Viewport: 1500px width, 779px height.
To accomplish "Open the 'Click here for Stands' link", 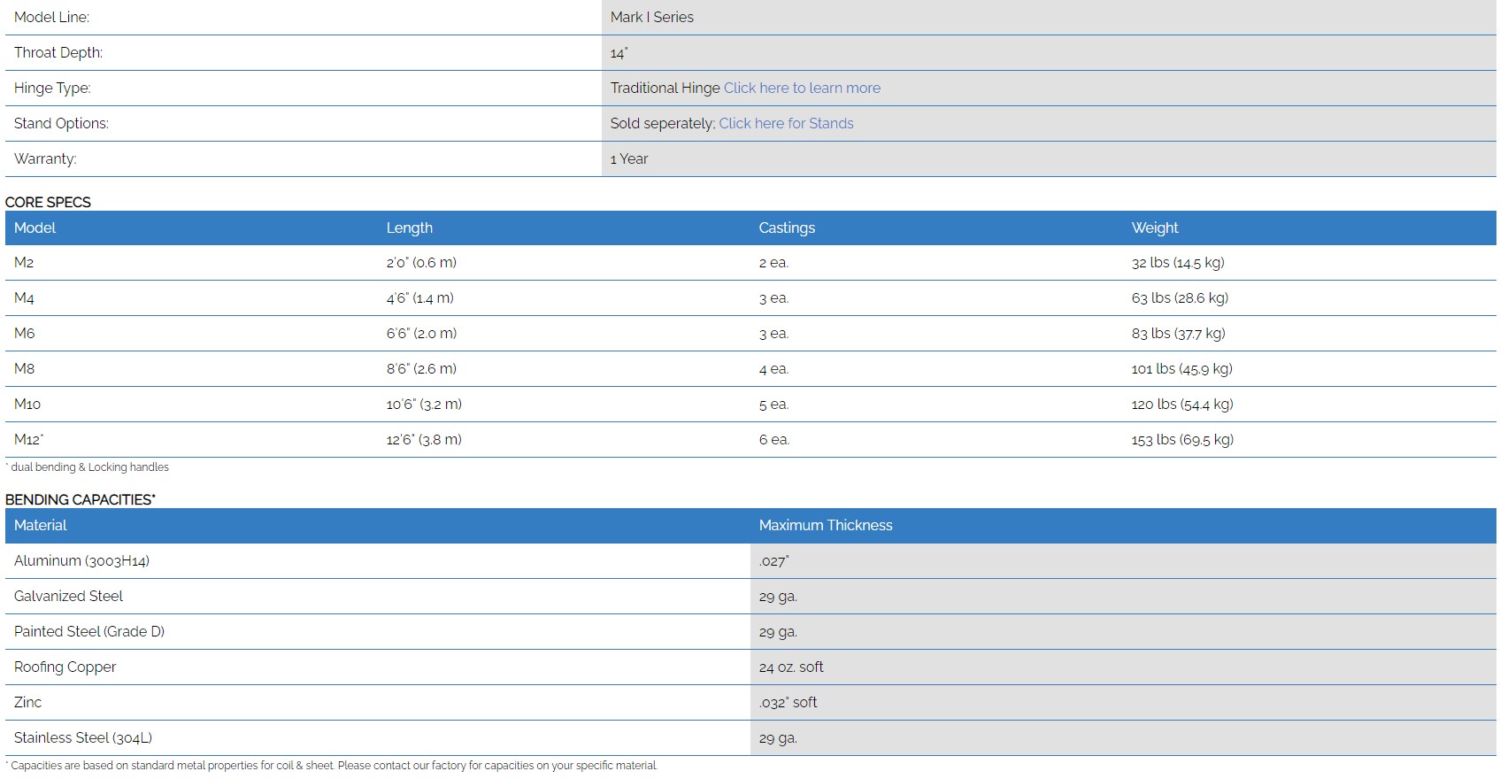I will tap(786, 123).
